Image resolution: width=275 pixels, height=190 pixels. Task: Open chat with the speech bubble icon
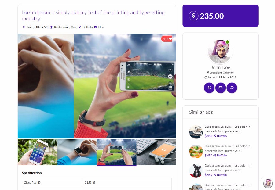coord(232,88)
